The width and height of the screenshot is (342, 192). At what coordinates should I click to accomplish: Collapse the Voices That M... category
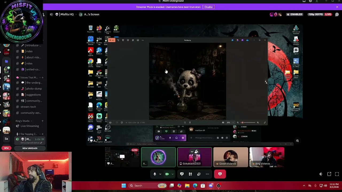(28, 78)
